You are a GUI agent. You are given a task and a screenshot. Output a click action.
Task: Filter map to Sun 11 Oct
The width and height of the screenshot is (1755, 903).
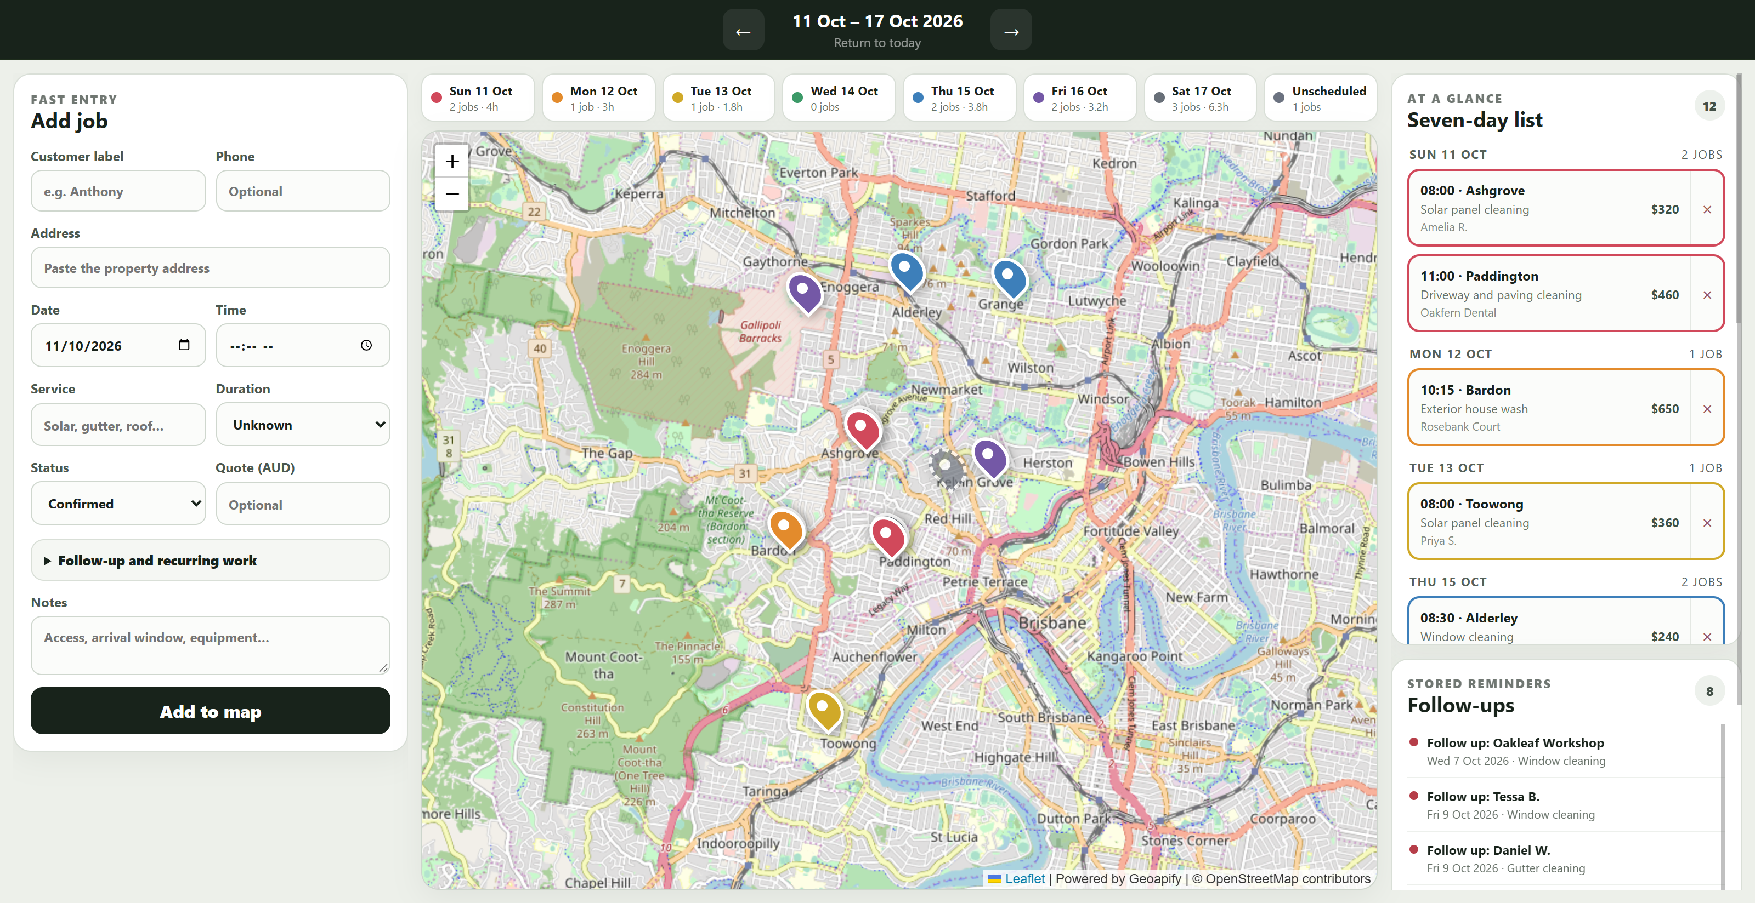point(478,98)
